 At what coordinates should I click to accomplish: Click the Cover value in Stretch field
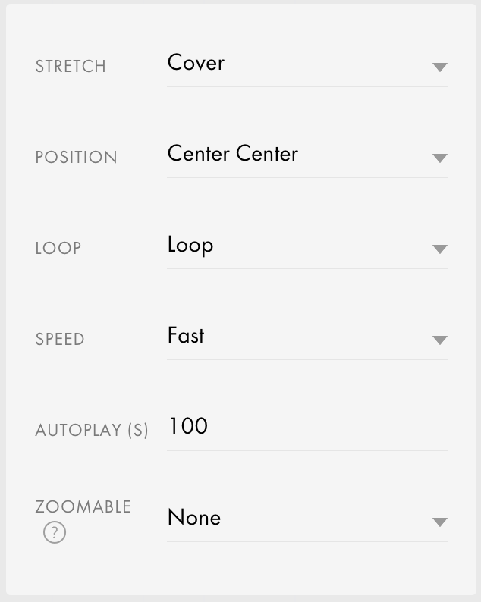pos(196,63)
